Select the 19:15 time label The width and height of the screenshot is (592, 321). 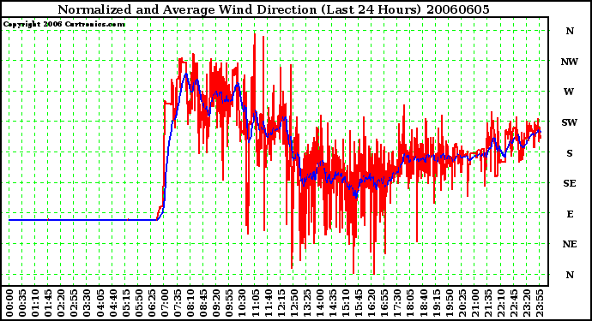click(x=436, y=303)
